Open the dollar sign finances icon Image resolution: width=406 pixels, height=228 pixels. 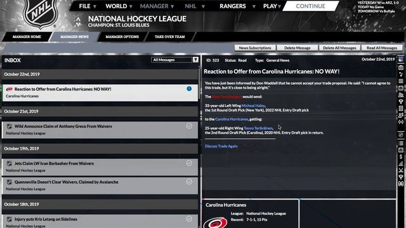pos(401,156)
